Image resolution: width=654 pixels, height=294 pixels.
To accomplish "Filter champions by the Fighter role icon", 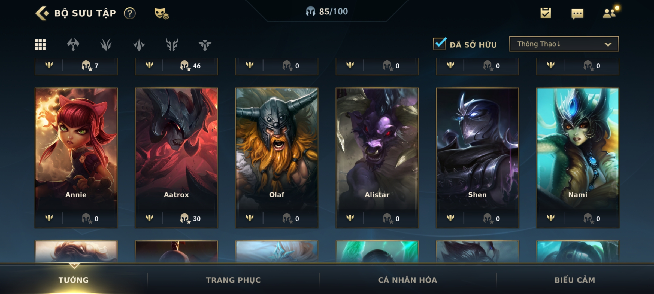I will click(73, 45).
